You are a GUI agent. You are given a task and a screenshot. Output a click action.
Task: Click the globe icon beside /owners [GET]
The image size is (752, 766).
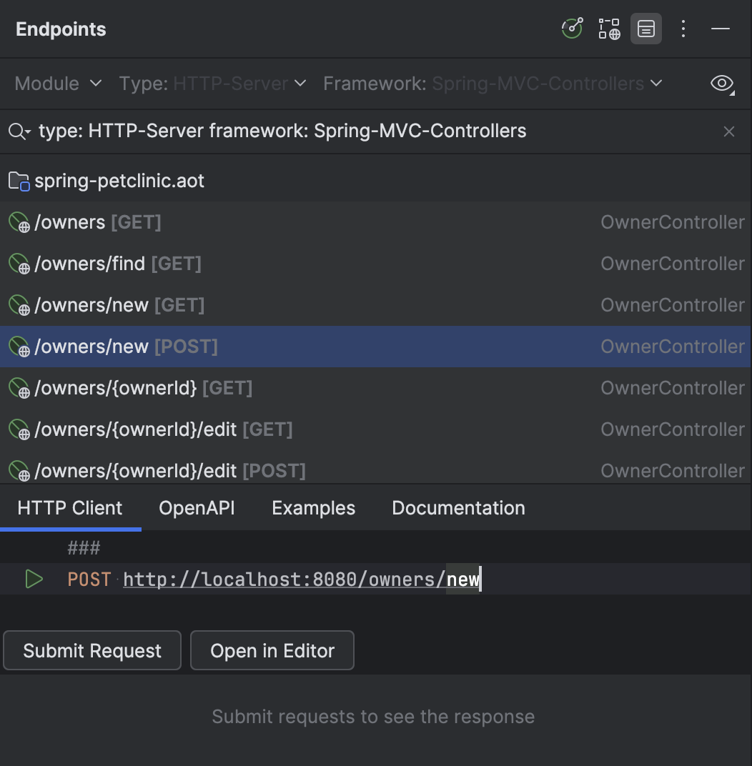point(18,222)
